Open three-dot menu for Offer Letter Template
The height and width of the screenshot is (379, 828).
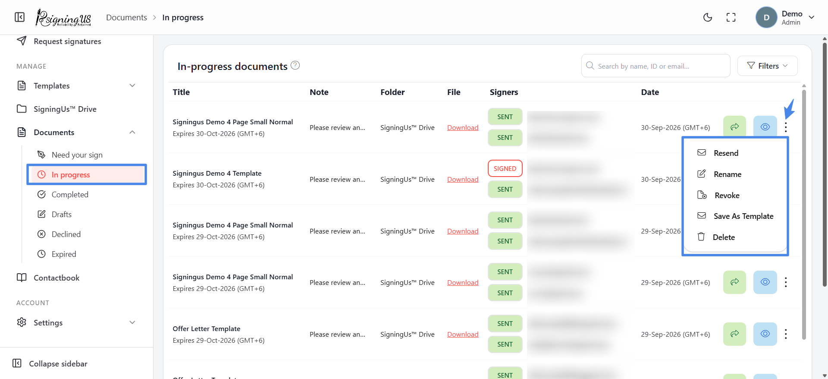(786, 334)
